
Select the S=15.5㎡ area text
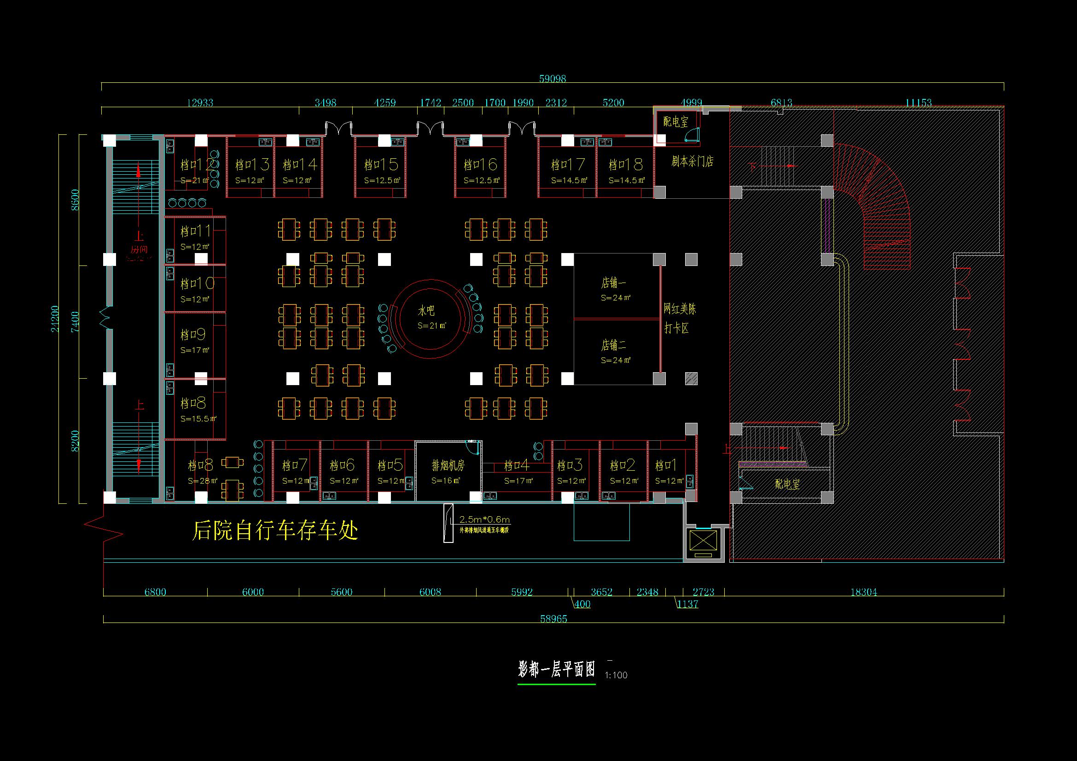tap(198, 419)
